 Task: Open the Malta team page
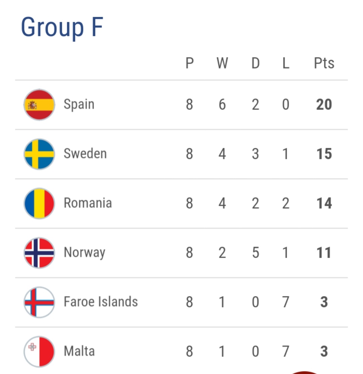tap(79, 351)
